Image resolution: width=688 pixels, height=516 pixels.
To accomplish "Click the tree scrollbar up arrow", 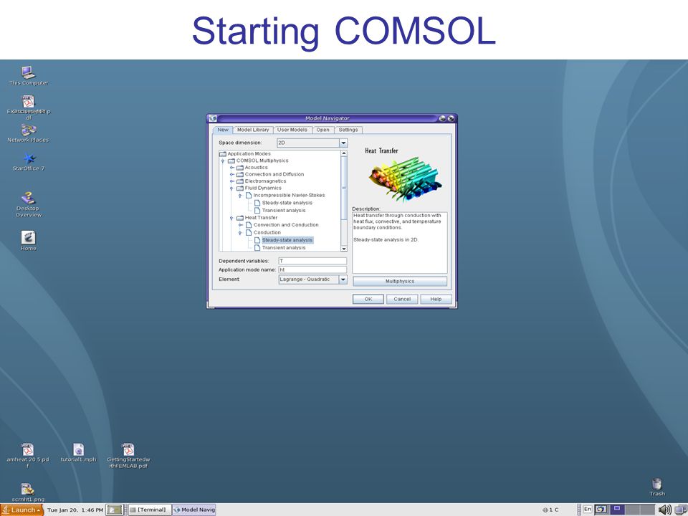I will (x=343, y=153).
